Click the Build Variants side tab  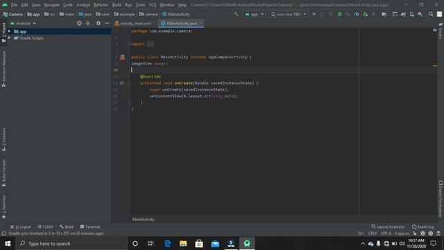click(3, 173)
